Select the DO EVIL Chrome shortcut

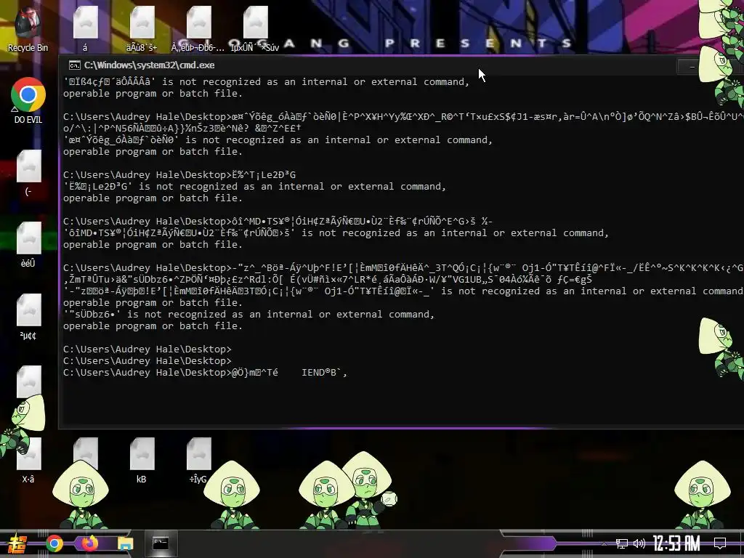pyautogui.click(x=28, y=100)
